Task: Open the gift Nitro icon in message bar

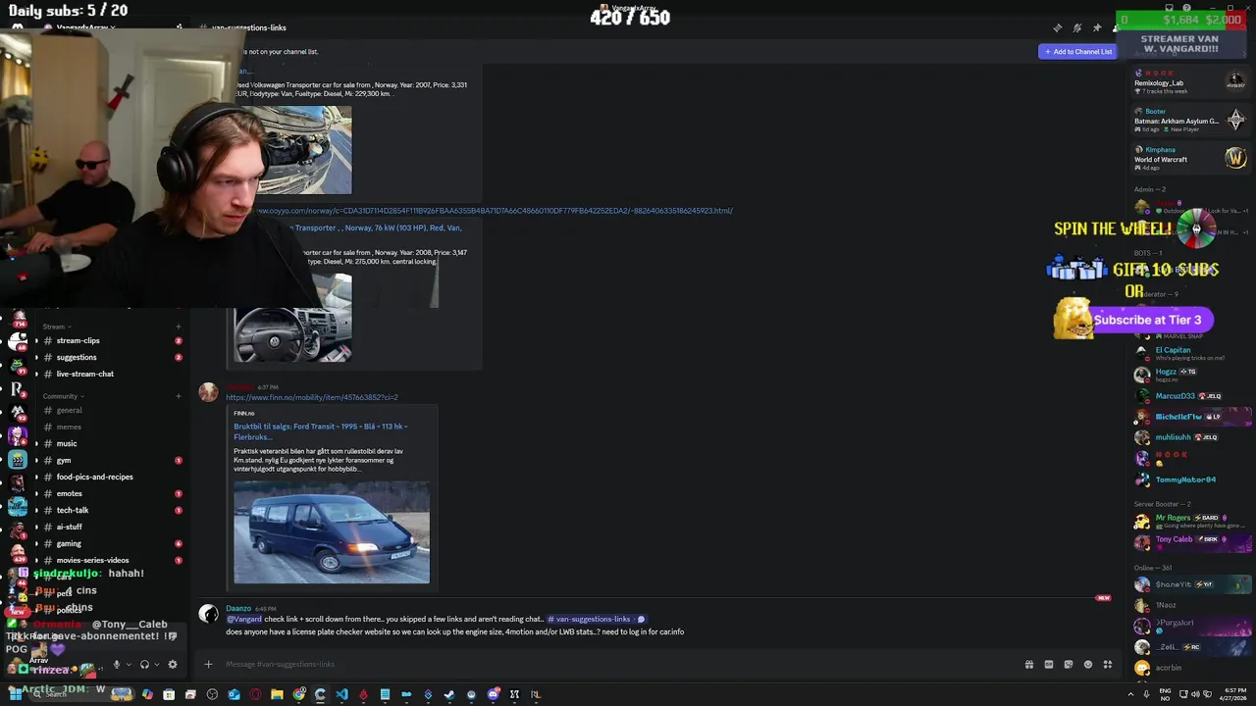Action: click(1028, 664)
